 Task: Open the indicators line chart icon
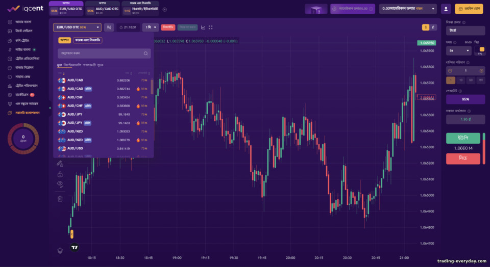point(203,28)
